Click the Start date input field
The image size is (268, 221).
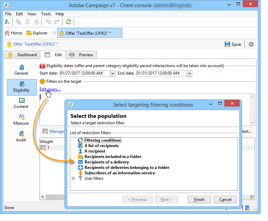click(85, 73)
